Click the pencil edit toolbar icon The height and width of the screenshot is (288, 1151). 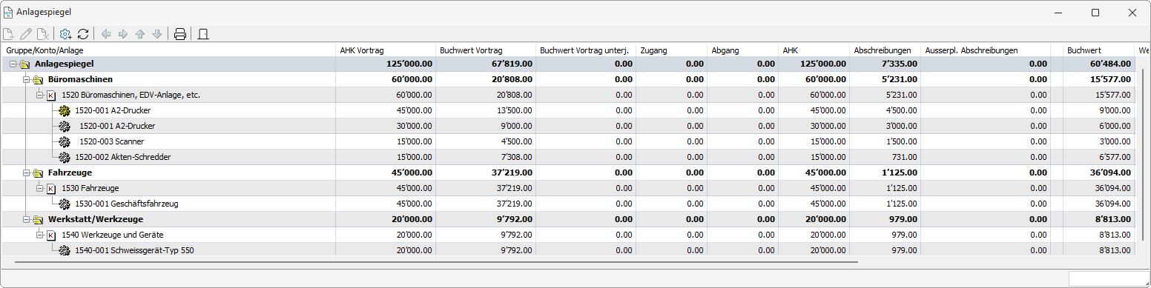(x=27, y=34)
